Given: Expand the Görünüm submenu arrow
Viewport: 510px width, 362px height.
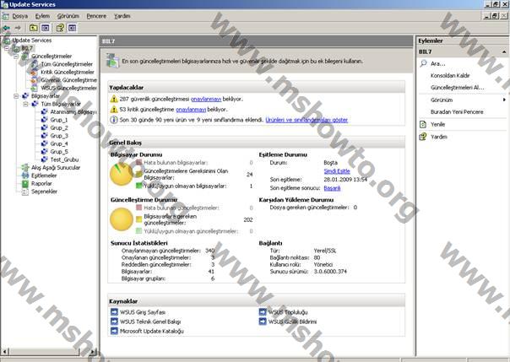Looking at the screenshot, I should click(504, 100).
